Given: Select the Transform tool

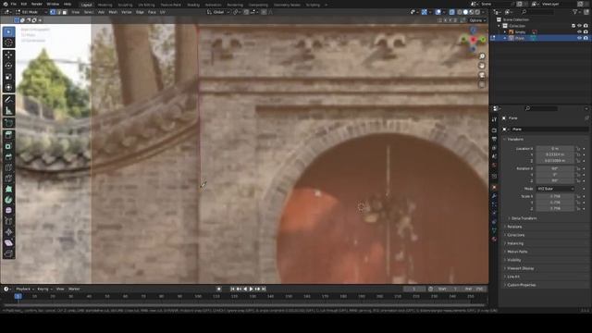Looking at the screenshot, I should pos(8,88).
